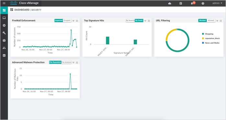Click the SECURITY breadcrumb label
Screen dimensions: 226x120
tap(36, 10)
